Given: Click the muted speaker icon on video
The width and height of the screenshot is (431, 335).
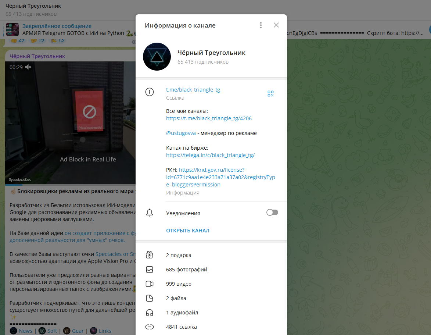Looking at the screenshot, I should [28, 67].
